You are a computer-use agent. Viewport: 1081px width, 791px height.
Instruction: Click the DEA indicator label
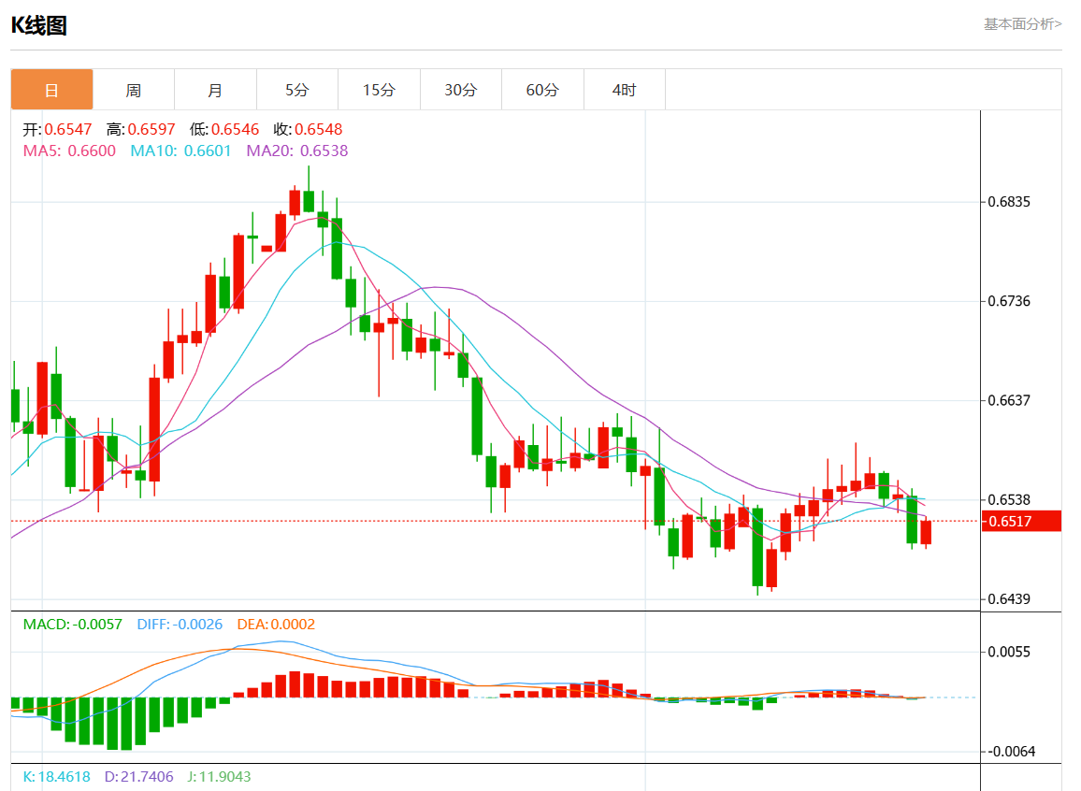[x=275, y=625]
